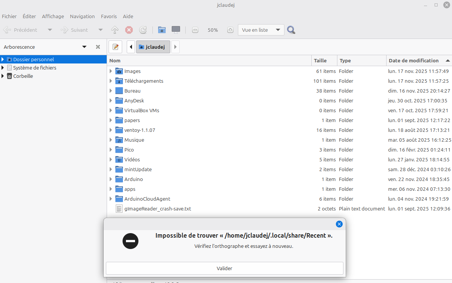Open the Favoris menu
This screenshot has height=283, width=452.
click(x=109, y=16)
